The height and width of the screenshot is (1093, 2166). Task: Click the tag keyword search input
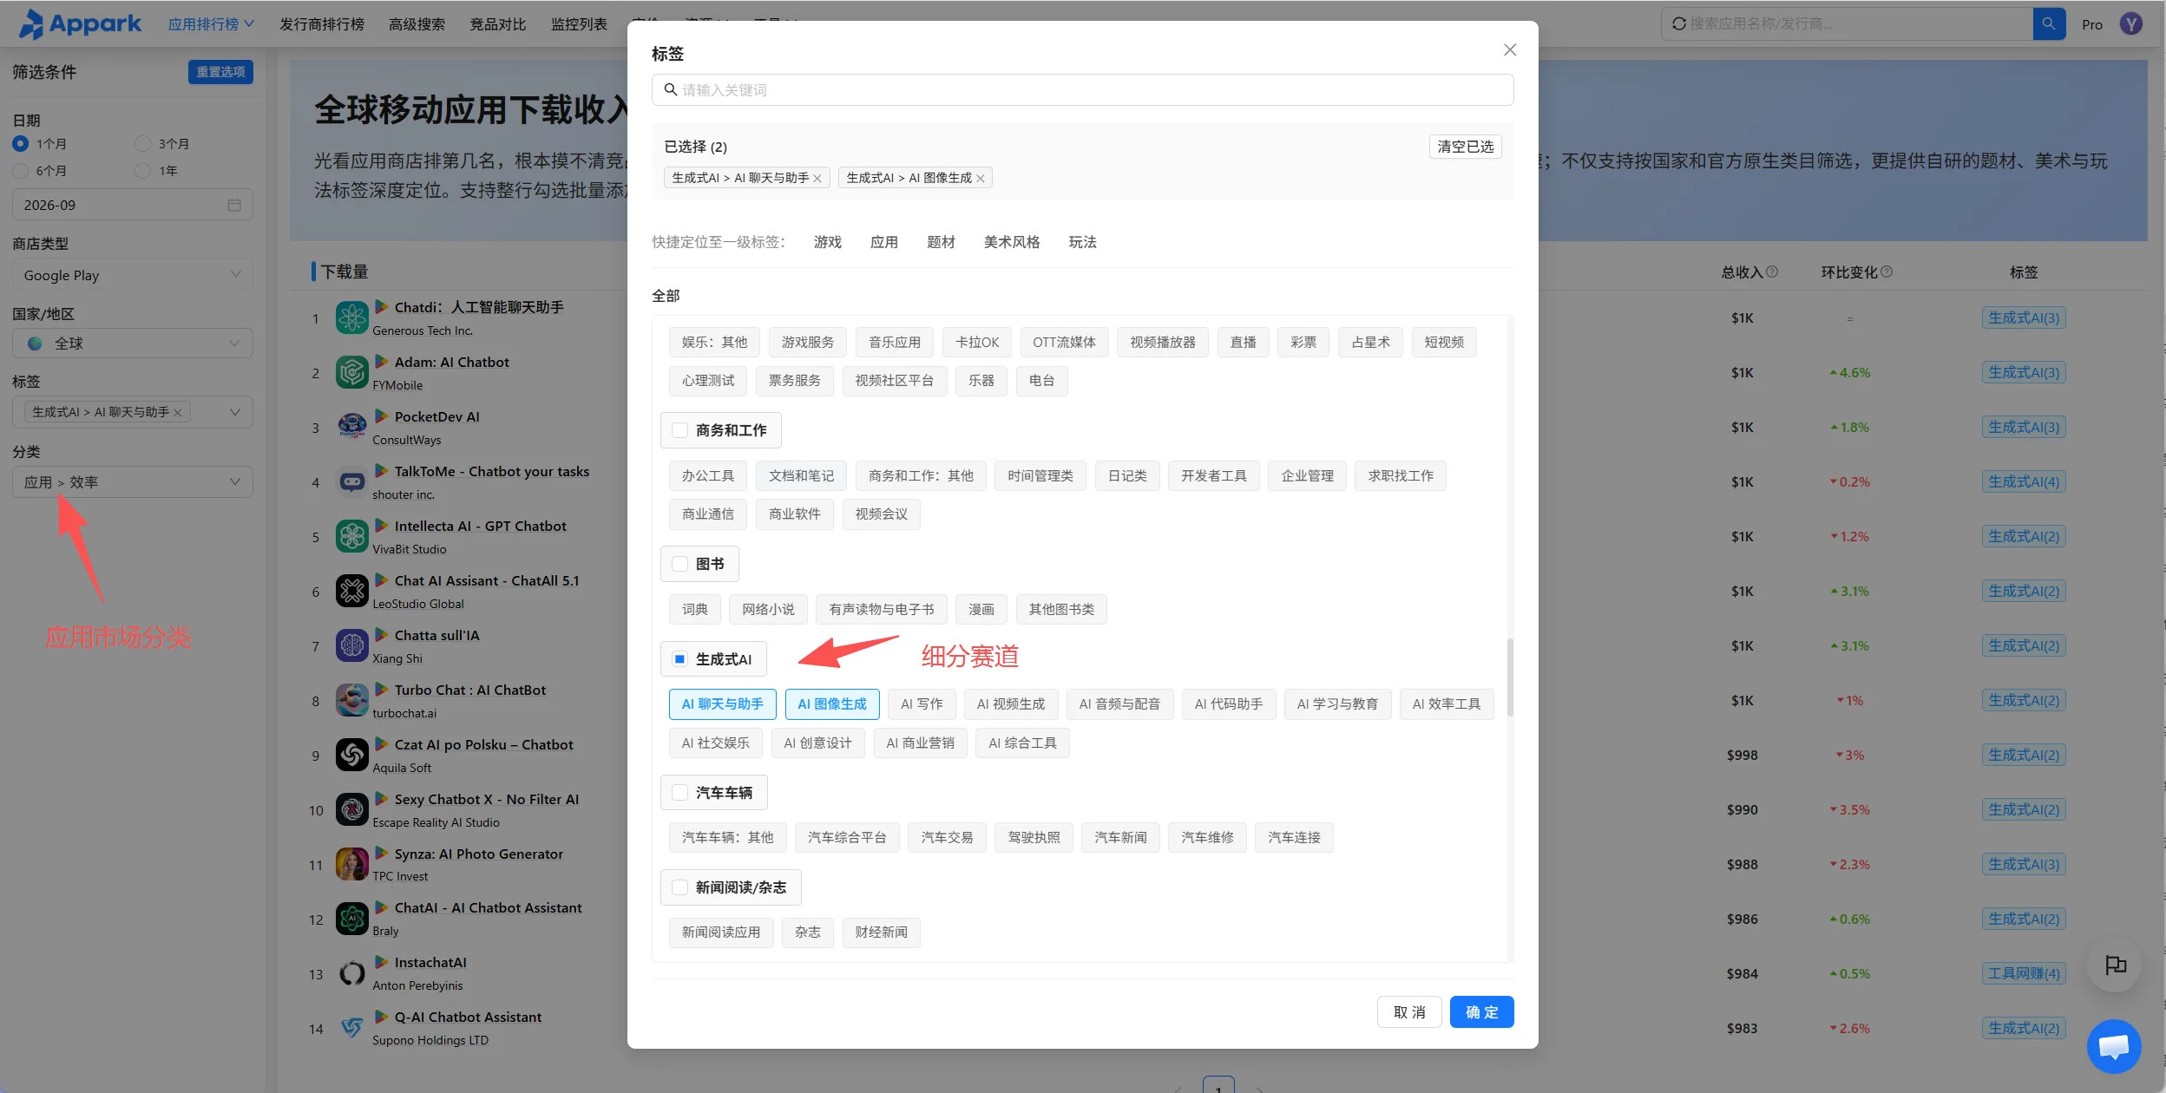(1082, 90)
